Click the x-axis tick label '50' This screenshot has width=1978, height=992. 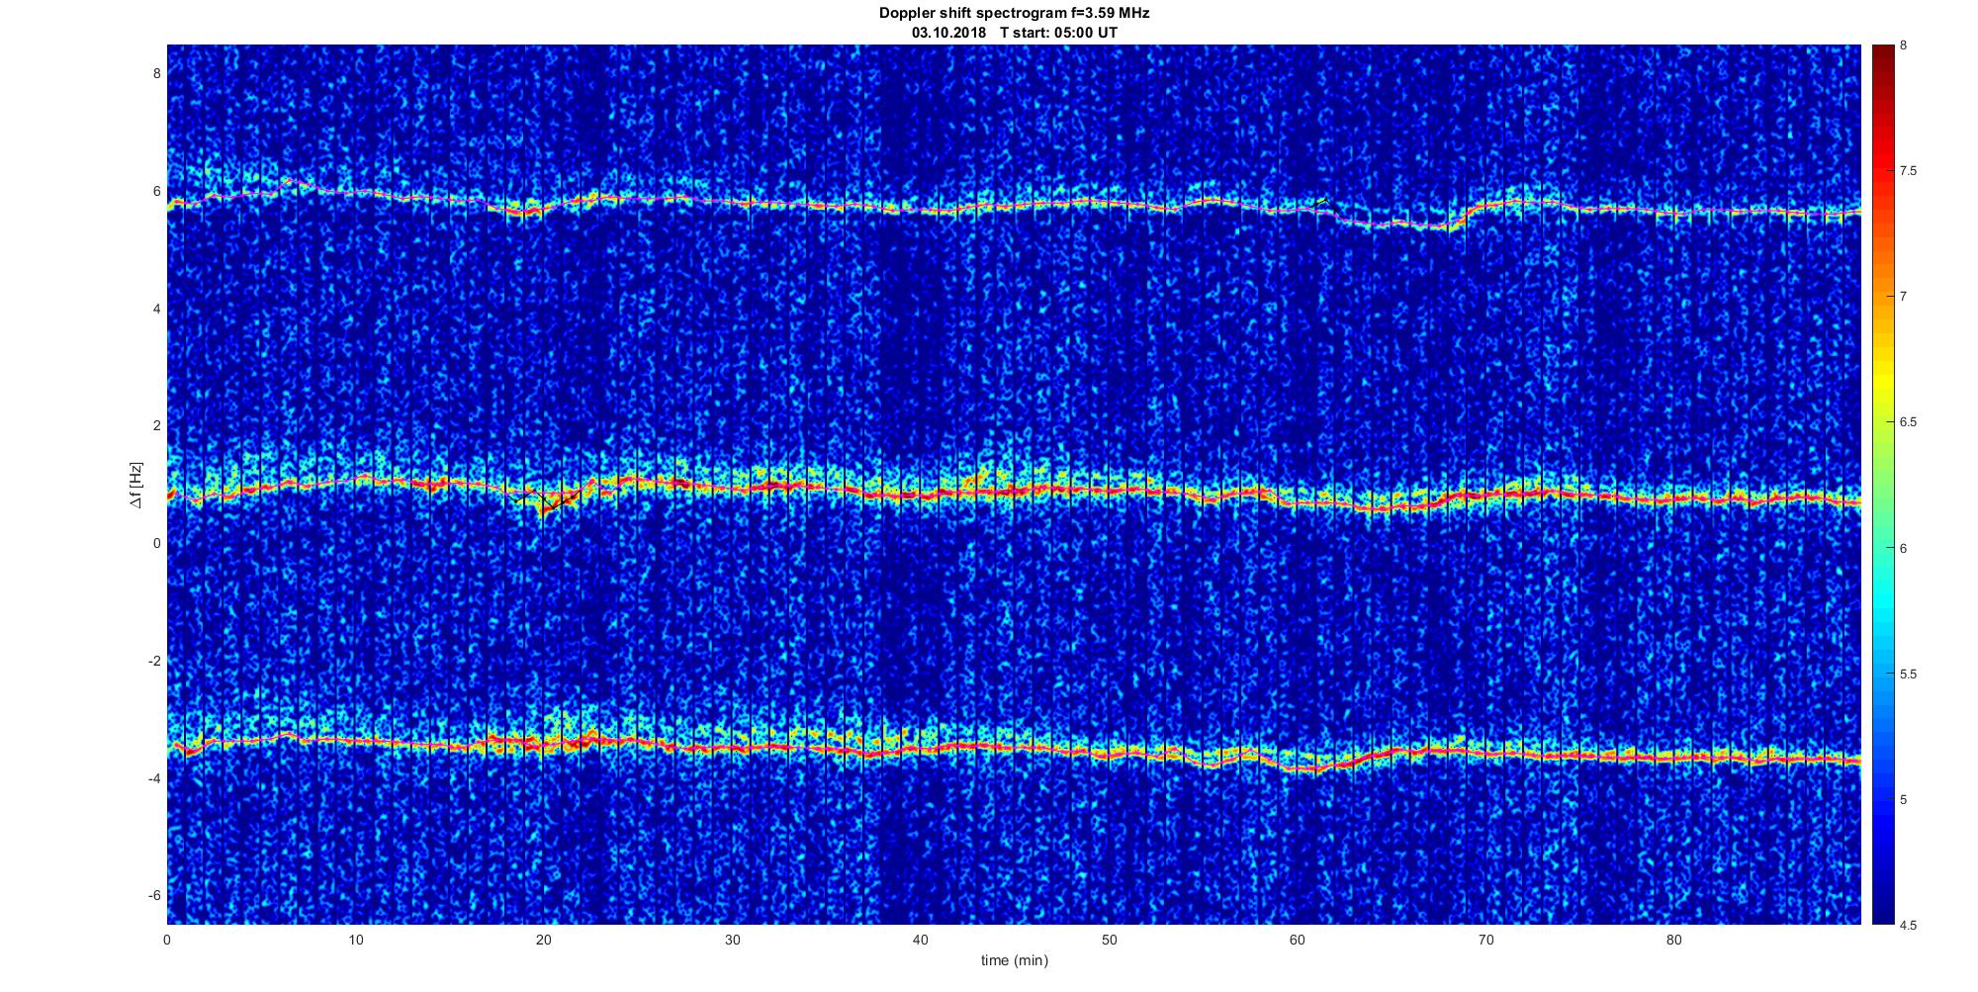click(1109, 940)
